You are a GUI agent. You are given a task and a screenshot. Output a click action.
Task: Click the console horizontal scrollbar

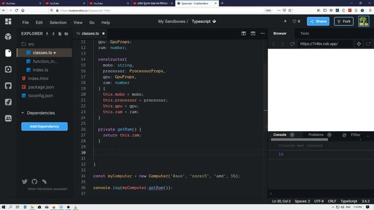pyautogui.click(x=299, y=140)
